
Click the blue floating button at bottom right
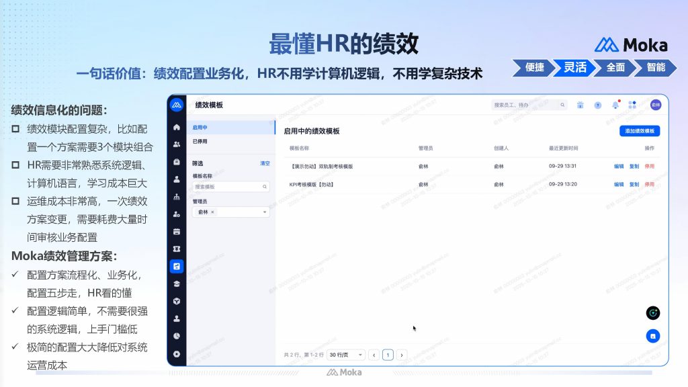click(652, 335)
